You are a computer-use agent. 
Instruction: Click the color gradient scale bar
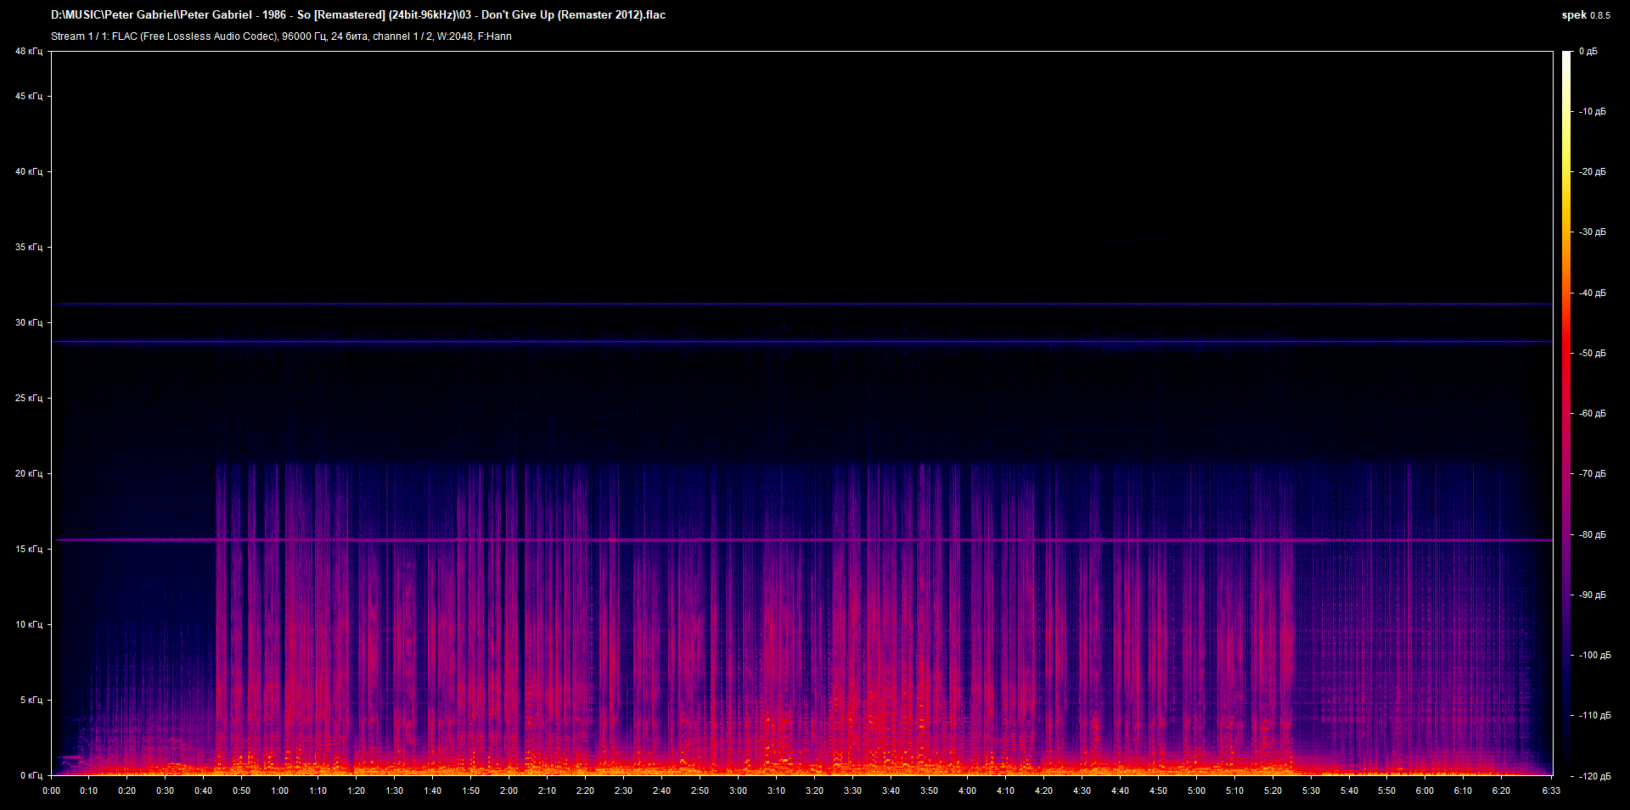pyautogui.click(x=1566, y=413)
